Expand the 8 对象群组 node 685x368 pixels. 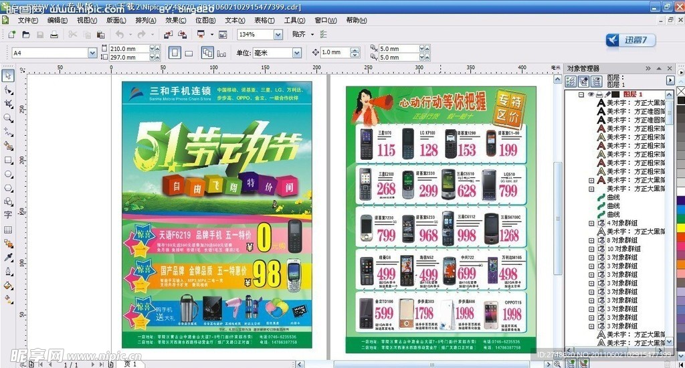pyautogui.click(x=591, y=240)
